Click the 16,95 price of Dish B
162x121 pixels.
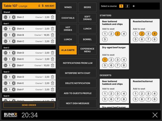(47, 35)
